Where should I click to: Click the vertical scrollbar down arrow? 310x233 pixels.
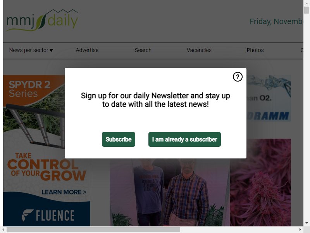pos(307,223)
